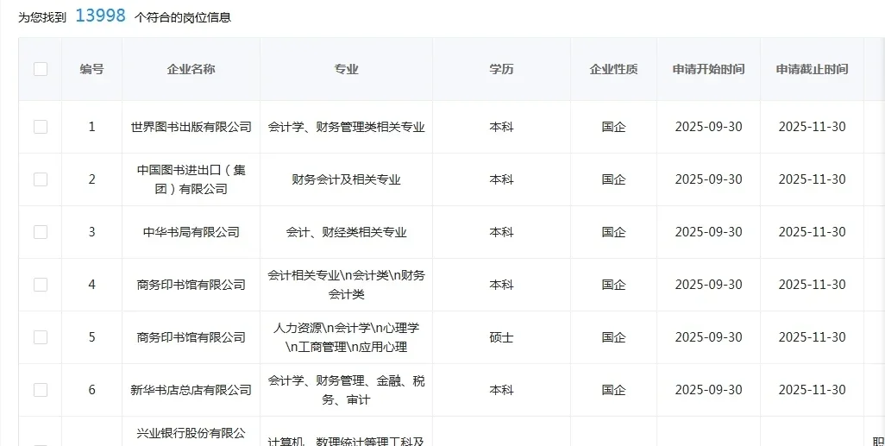Click the 申请开始时间 column header
The height and width of the screenshot is (446, 885).
[708, 69]
